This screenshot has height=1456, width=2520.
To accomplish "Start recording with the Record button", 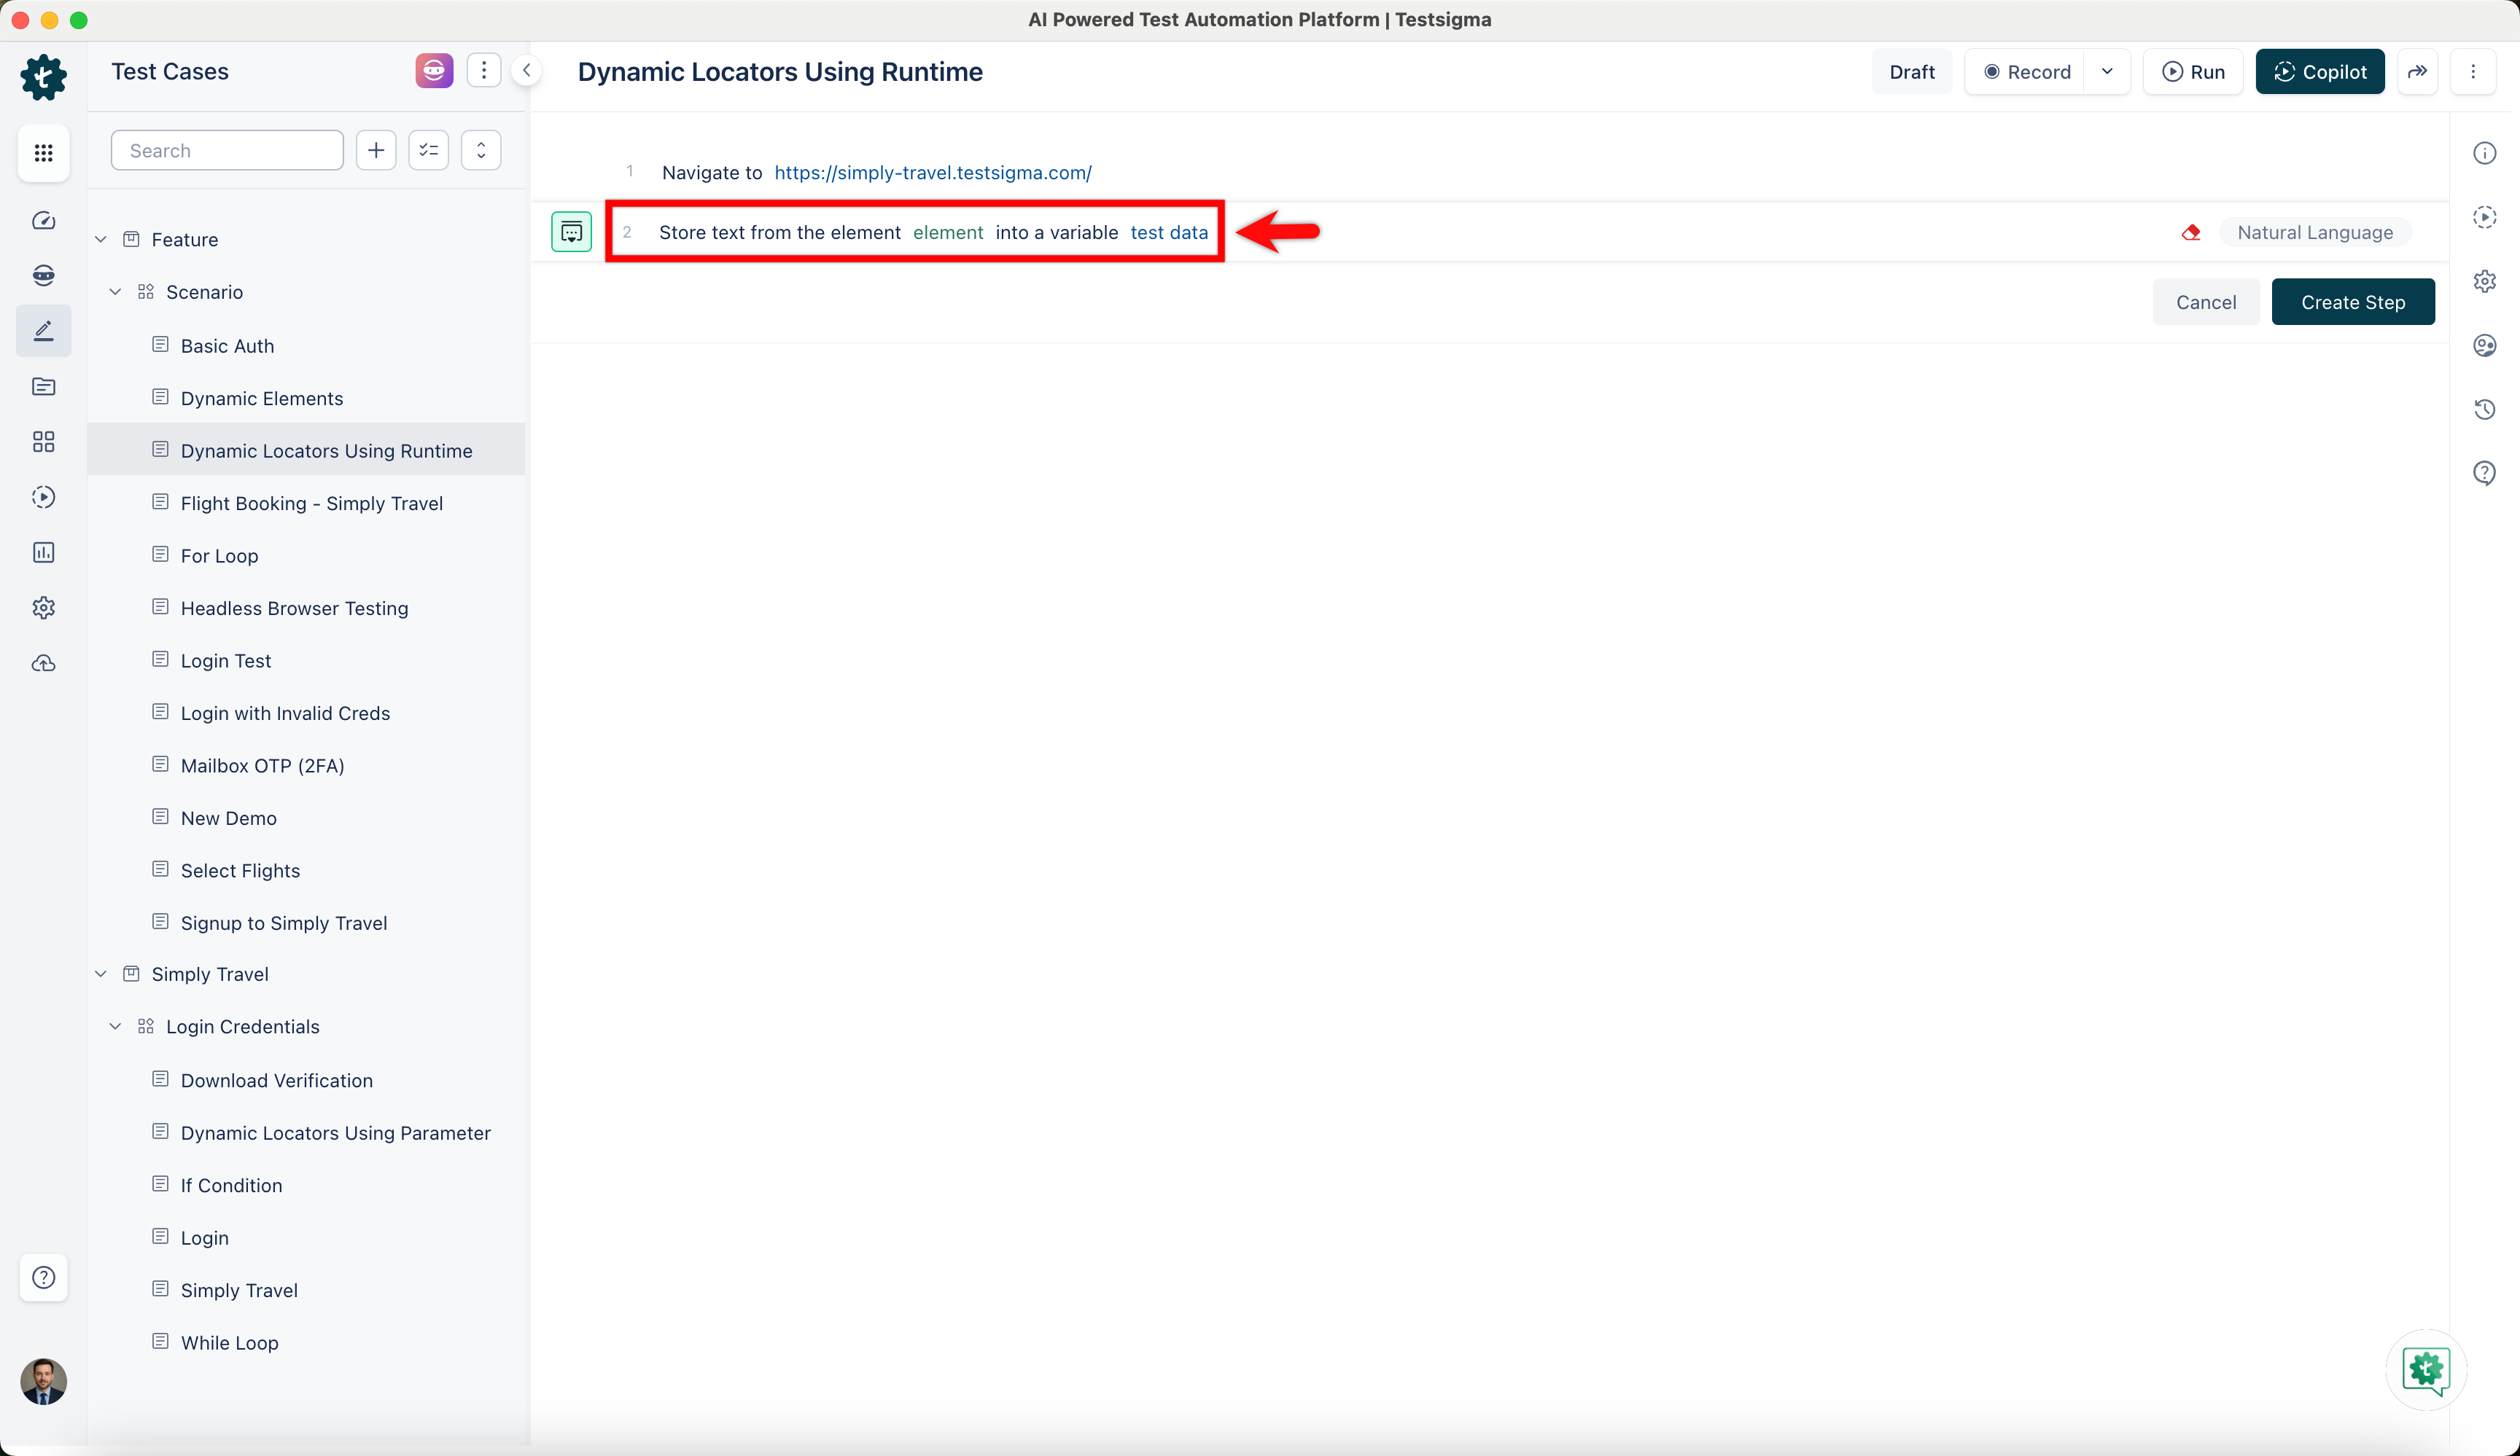I will click(x=2026, y=72).
